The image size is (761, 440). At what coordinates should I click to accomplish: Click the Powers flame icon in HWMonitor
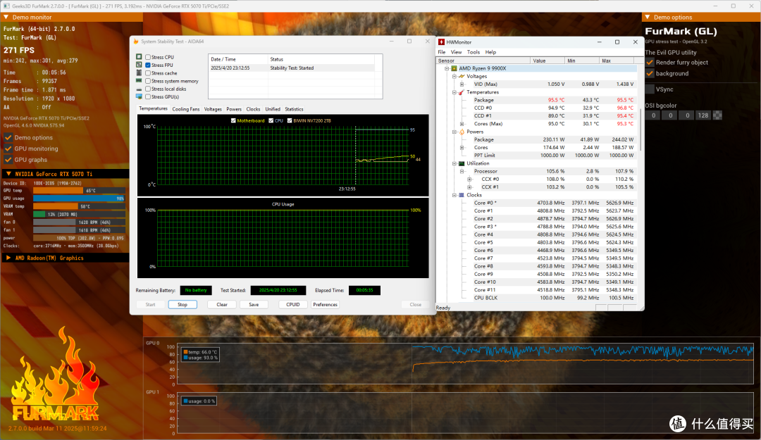462,132
